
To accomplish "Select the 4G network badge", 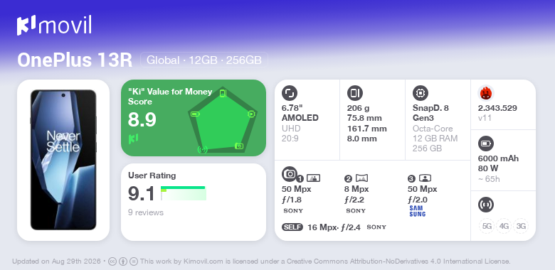I will [504, 226].
